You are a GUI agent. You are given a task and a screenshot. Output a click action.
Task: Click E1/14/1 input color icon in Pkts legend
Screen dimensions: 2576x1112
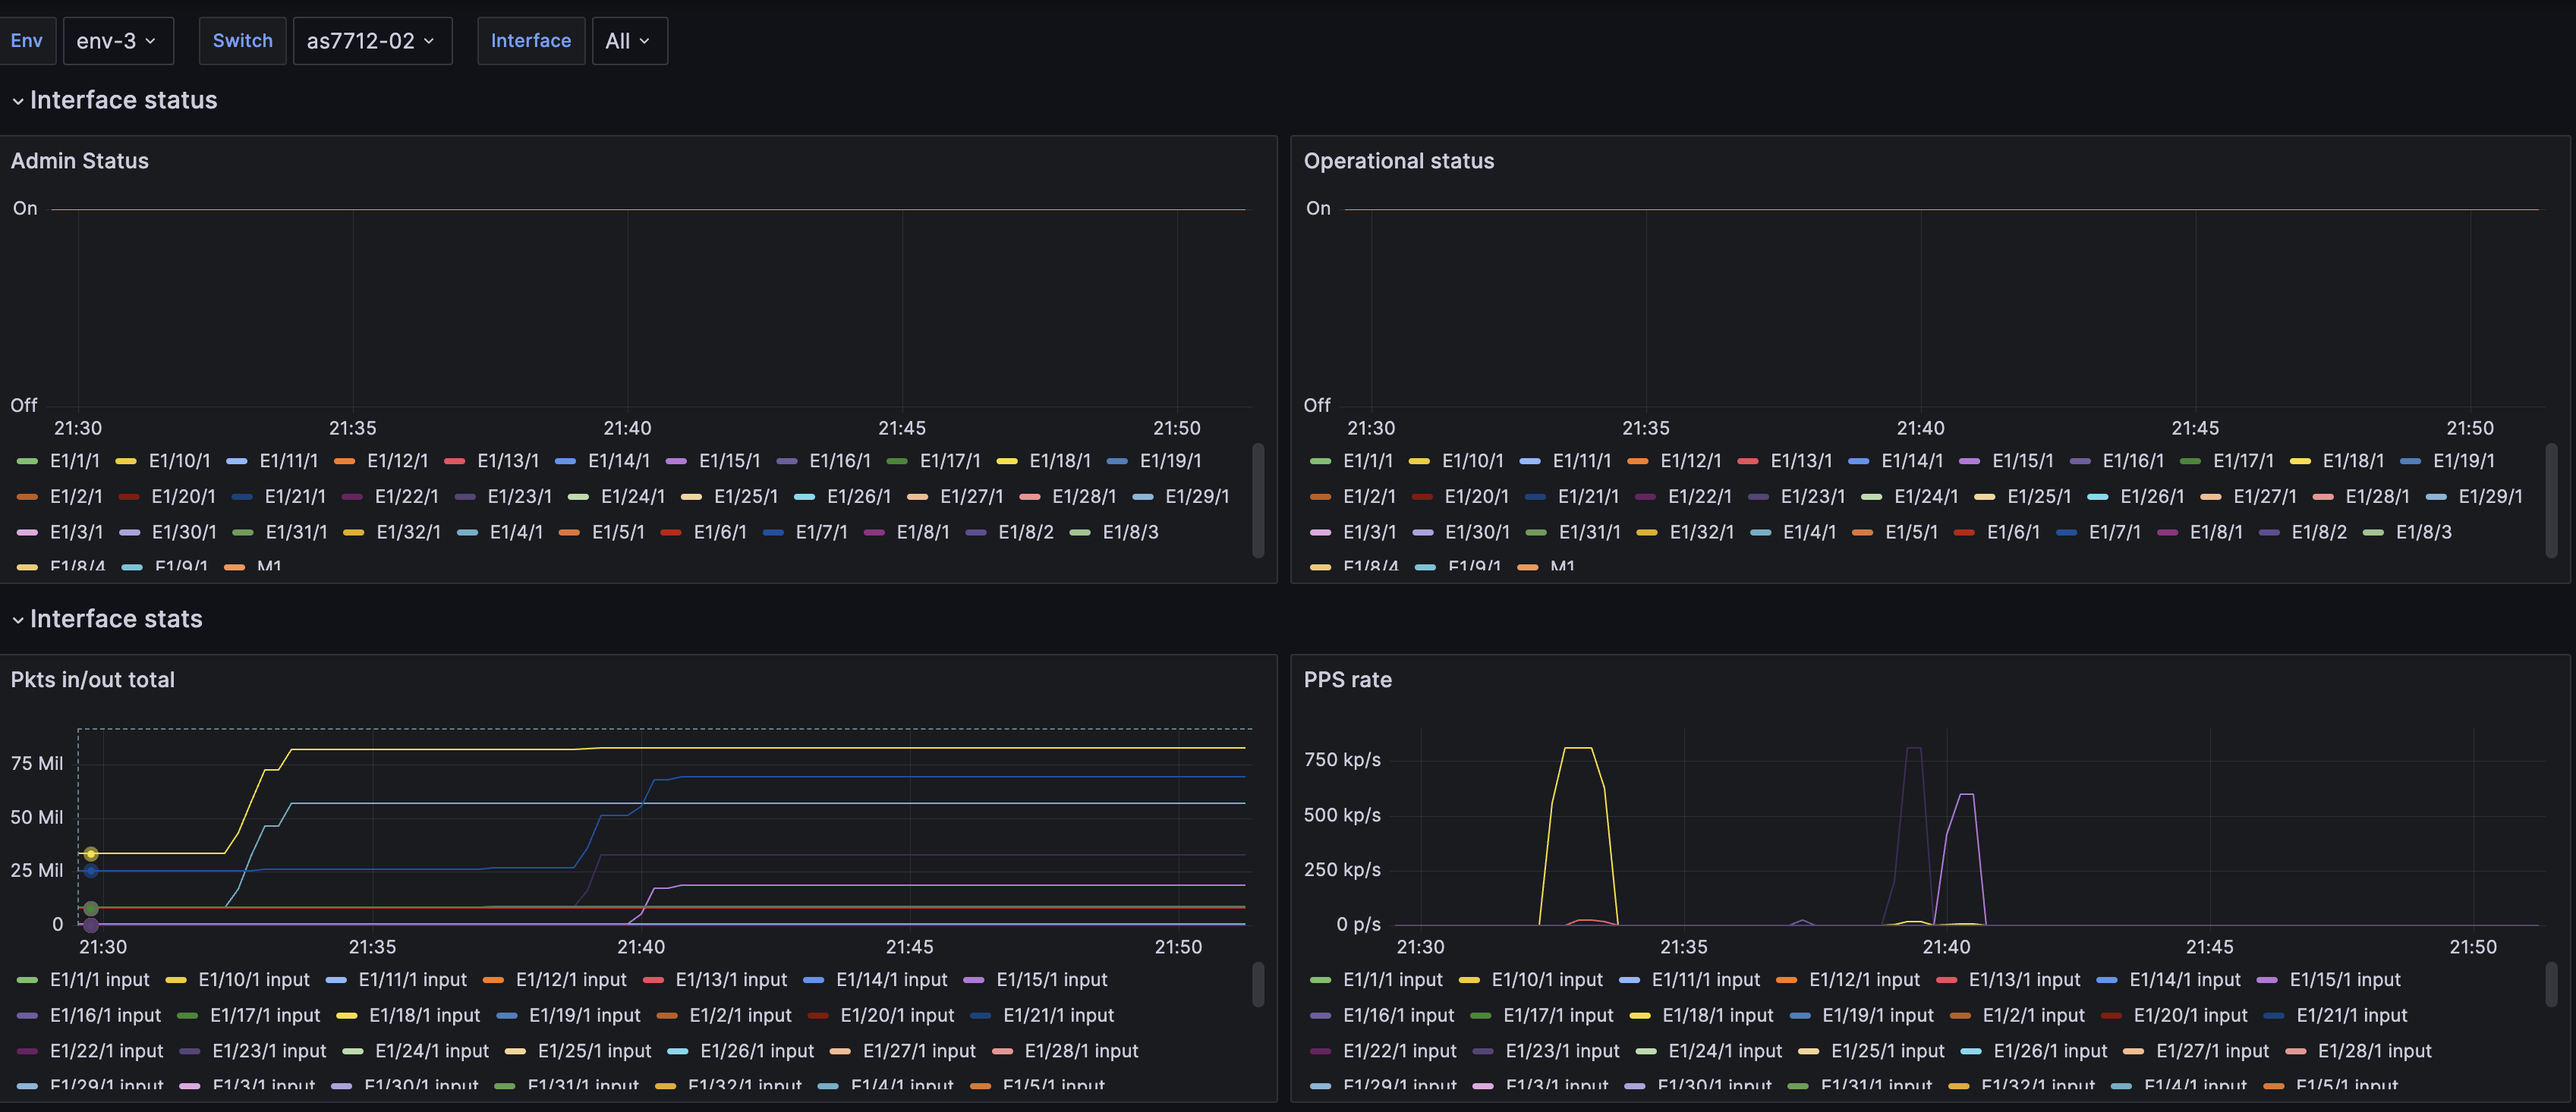813,980
